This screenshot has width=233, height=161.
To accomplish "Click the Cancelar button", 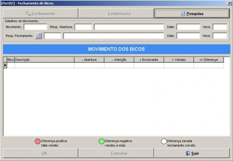I will click(116, 153).
